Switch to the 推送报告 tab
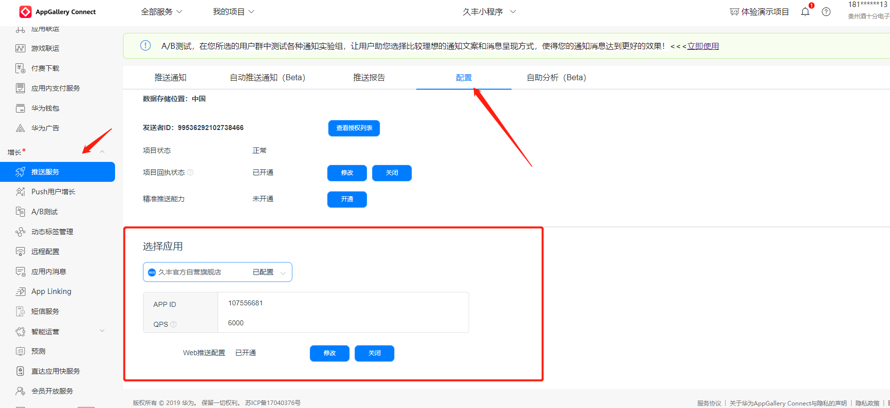The width and height of the screenshot is (890, 408). 369,77
